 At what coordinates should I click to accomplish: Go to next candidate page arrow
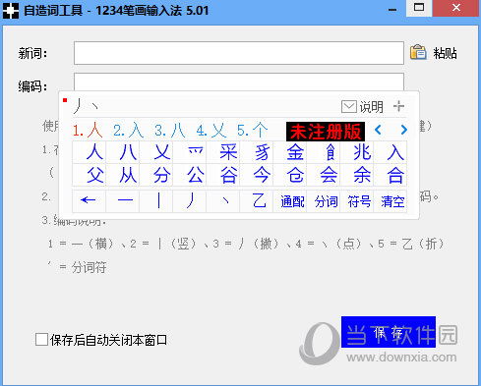tap(404, 130)
